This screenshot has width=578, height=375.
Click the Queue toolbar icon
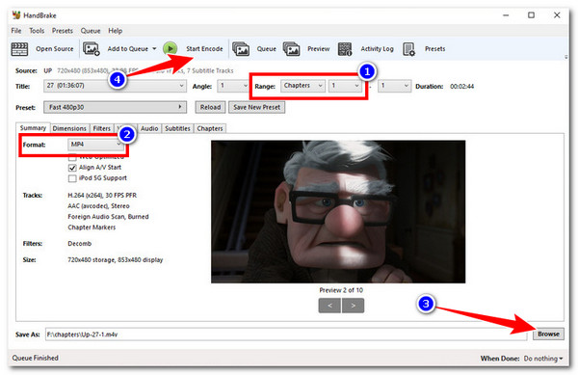(241, 48)
